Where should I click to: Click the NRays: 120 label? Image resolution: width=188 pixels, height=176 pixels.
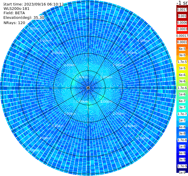[x=14, y=23]
